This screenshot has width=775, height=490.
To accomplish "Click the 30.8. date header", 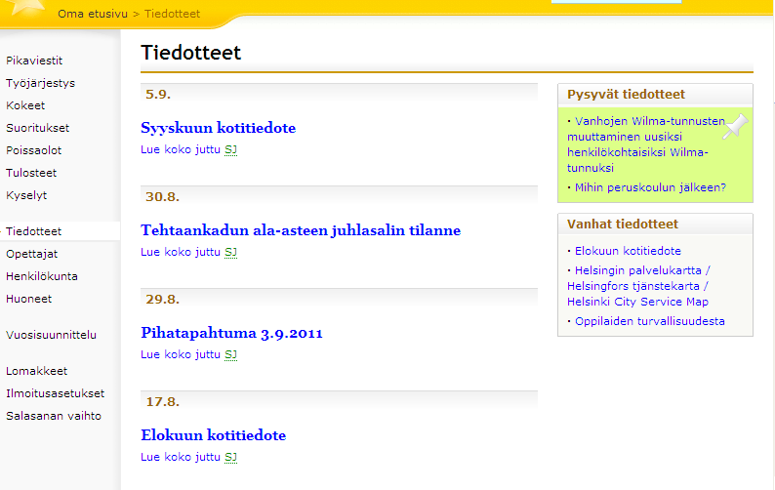I will [x=162, y=197].
